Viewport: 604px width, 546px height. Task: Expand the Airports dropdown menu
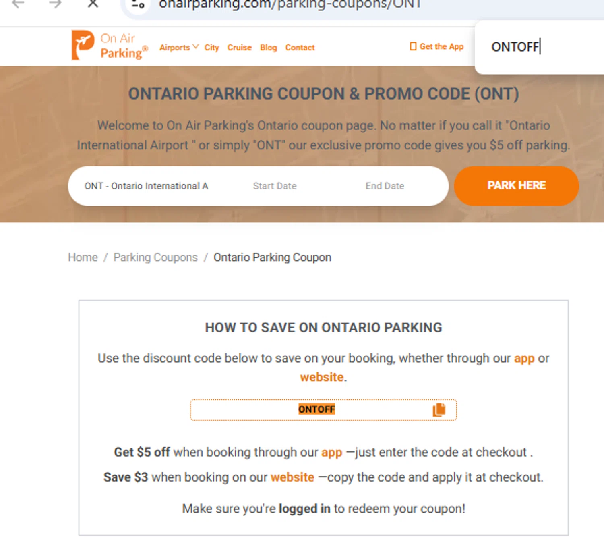[x=179, y=48]
